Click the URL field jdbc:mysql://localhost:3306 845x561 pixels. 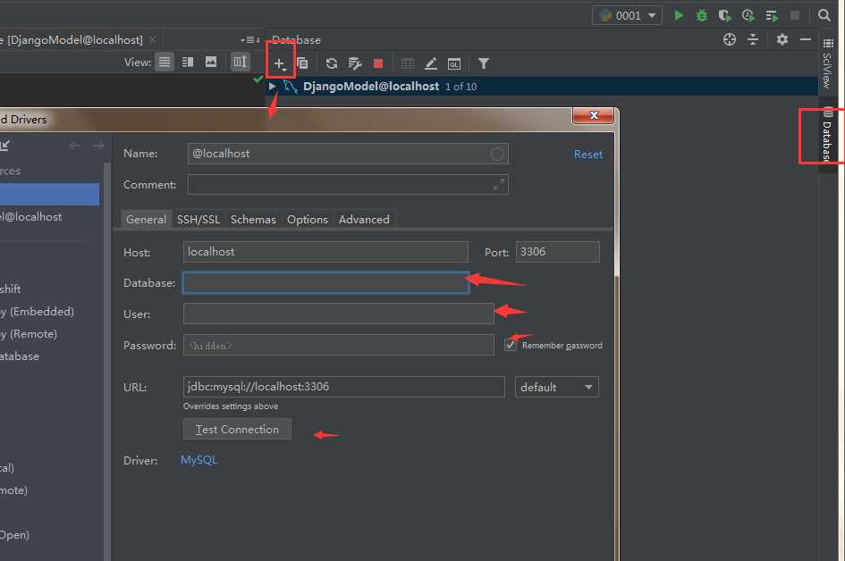344,387
